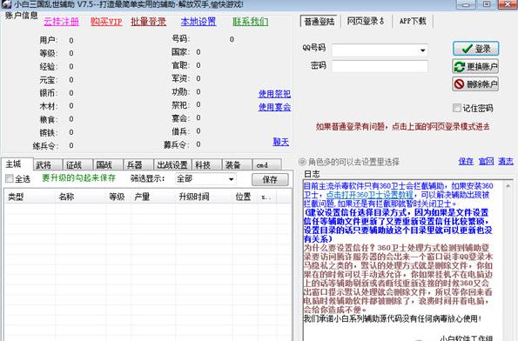Click the 元宝 label

49,80
